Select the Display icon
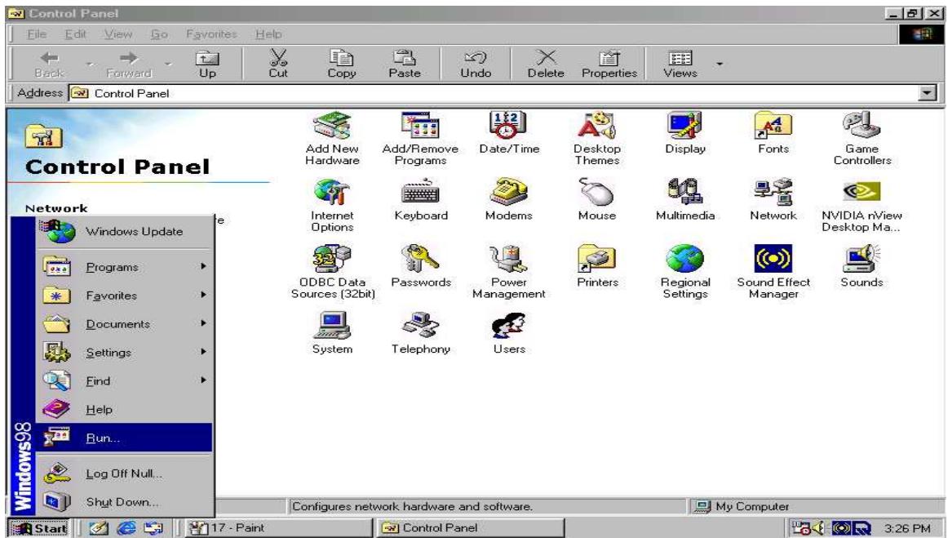This screenshot has height=538, width=948. [x=685, y=133]
